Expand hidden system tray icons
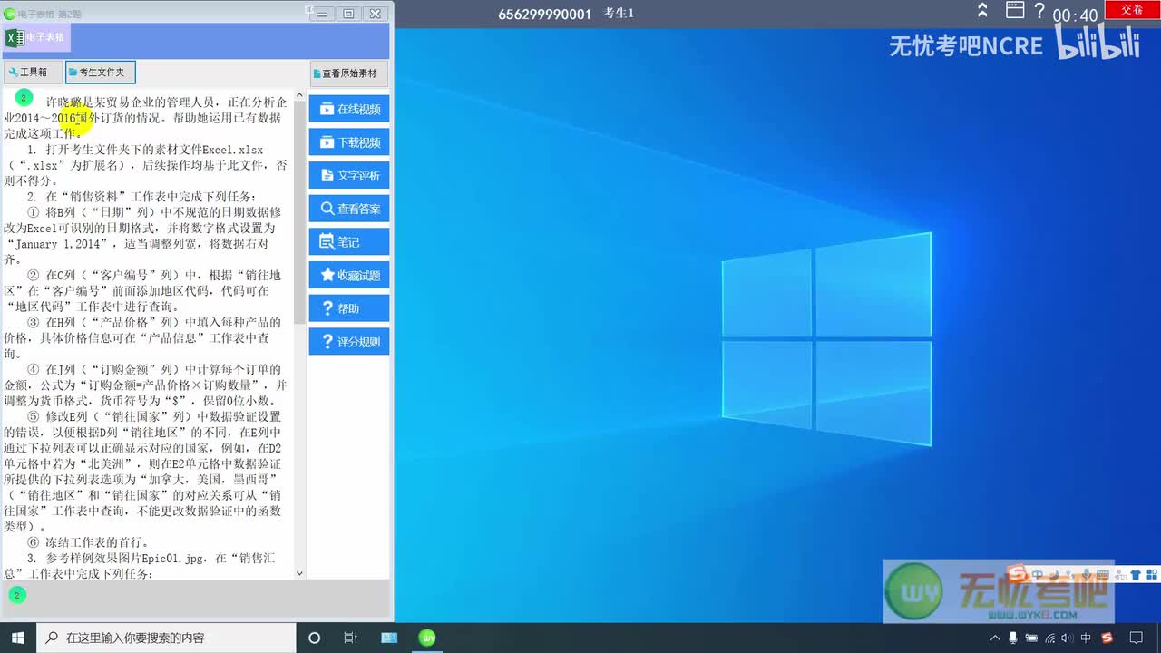The height and width of the screenshot is (653, 1161). (x=995, y=638)
